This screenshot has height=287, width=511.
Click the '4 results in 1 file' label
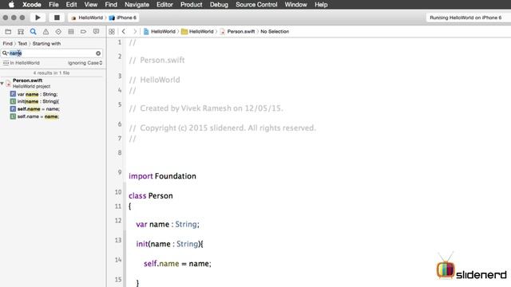click(51, 73)
